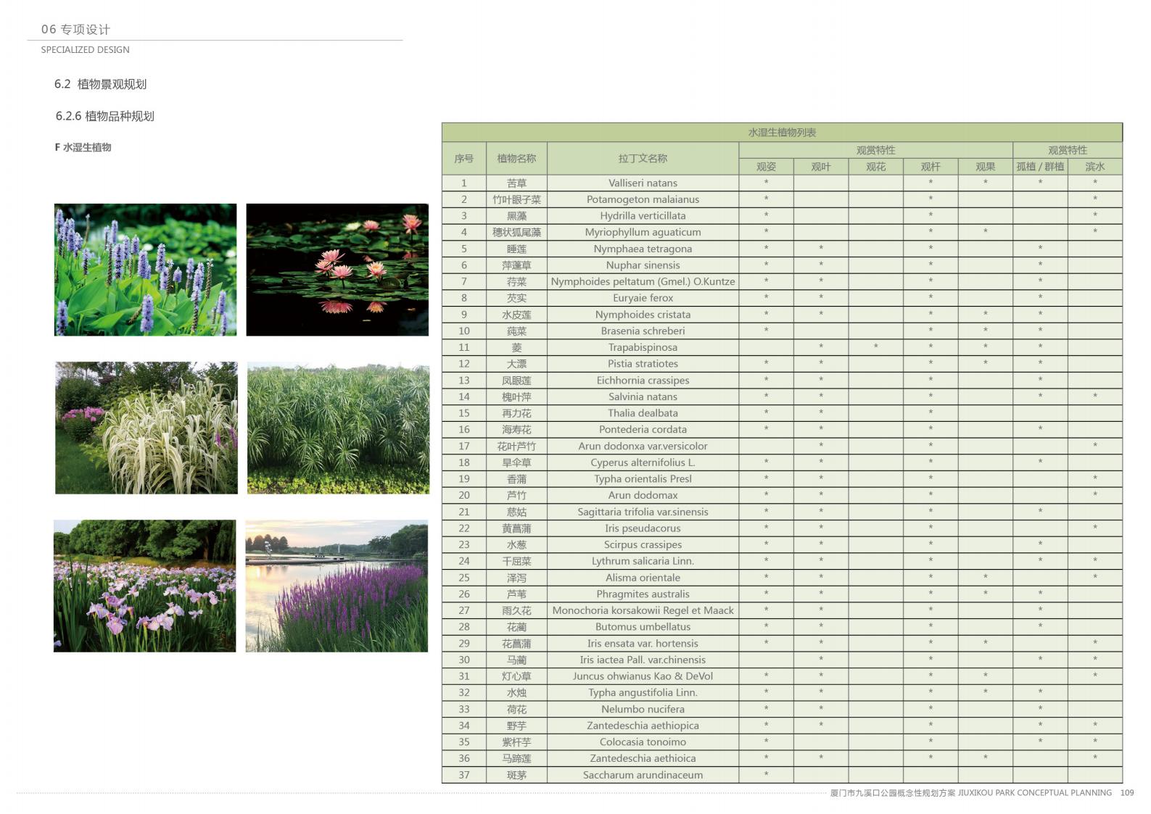
Task: Click the 'Nymphaea tetragona' cell
Action: click(643, 249)
